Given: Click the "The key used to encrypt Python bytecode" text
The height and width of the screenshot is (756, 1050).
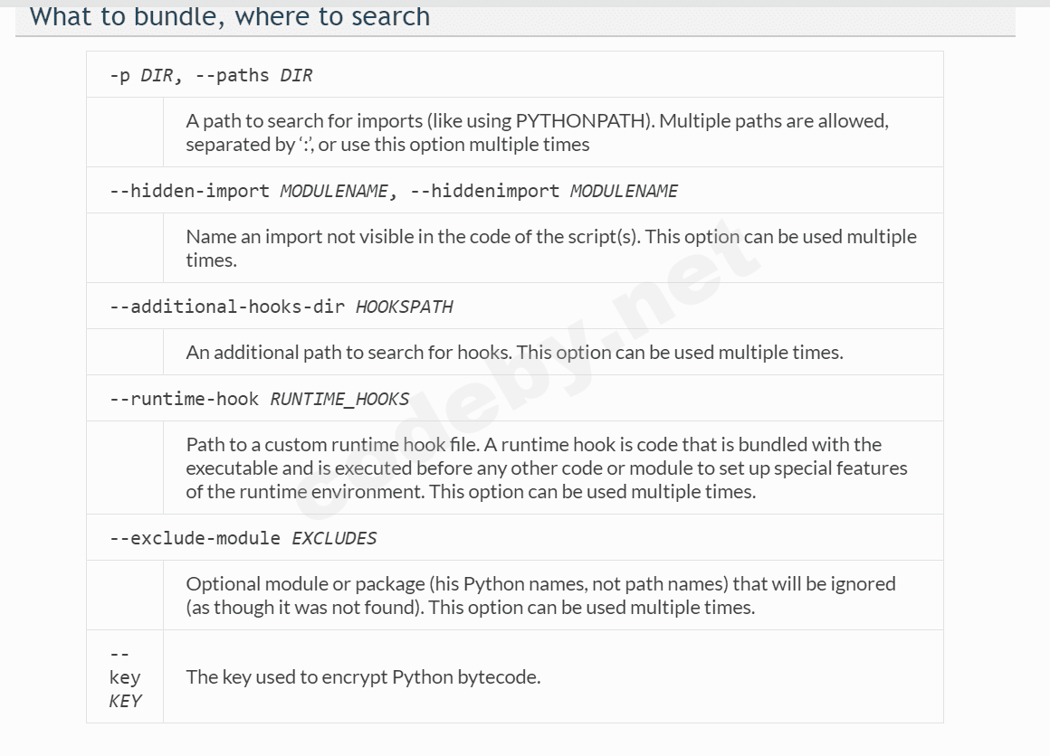Looking at the screenshot, I should [x=363, y=677].
